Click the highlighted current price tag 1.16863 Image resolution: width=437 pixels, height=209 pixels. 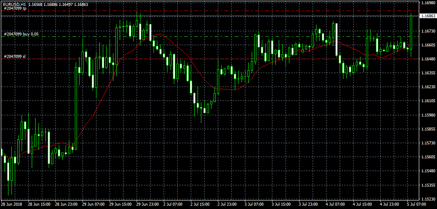pyautogui.click(x=428, y=16)
